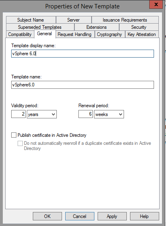
Task: Expand the renewal period weeks dropdown
Action: [109, 114]
